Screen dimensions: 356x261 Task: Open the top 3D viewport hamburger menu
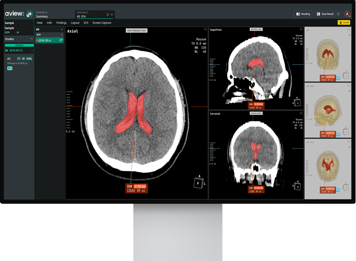[x=349, y=30]
